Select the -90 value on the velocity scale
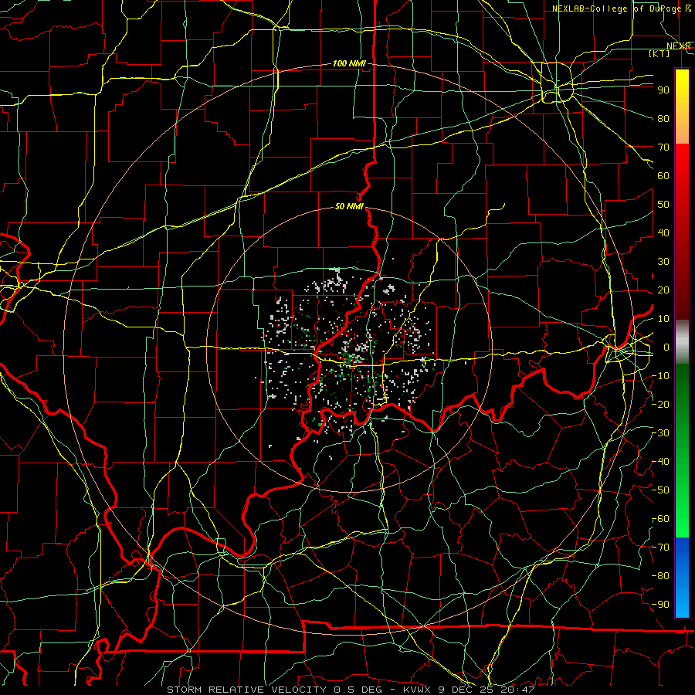Viewport: 695px width, 695px height. pyautogui.click(x=660, y=605)
